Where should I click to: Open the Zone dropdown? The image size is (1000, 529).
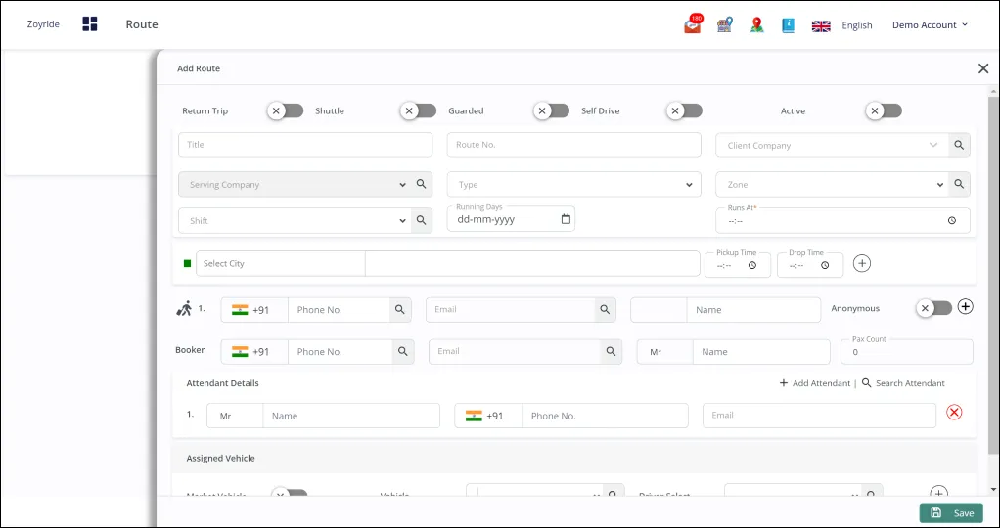(x=940, y=185)
